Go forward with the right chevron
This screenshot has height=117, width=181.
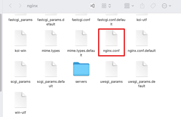20,6
